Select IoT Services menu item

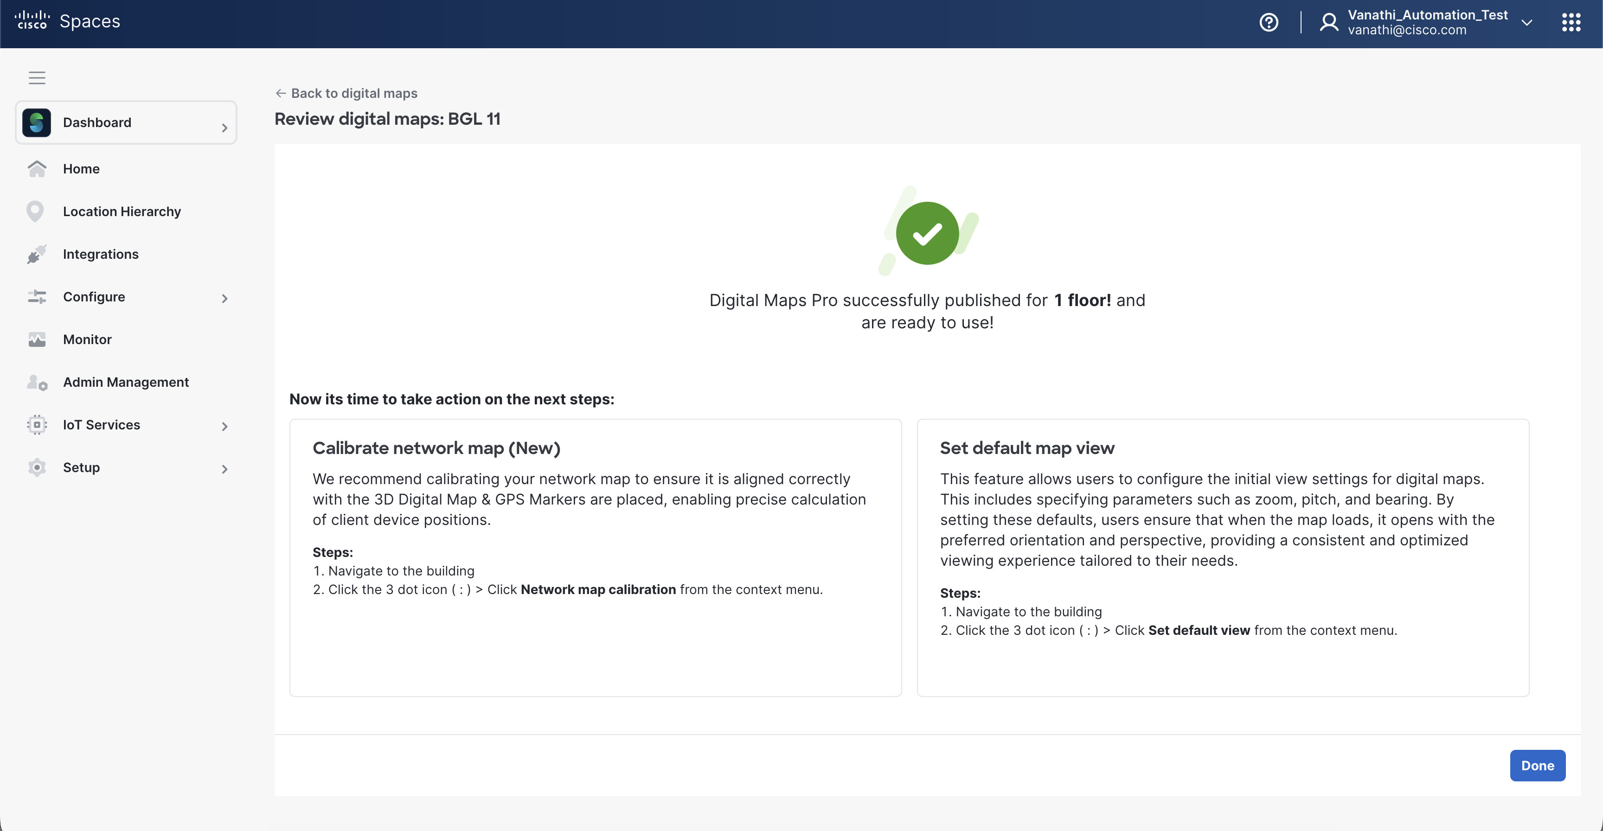(x=102, y=425)
